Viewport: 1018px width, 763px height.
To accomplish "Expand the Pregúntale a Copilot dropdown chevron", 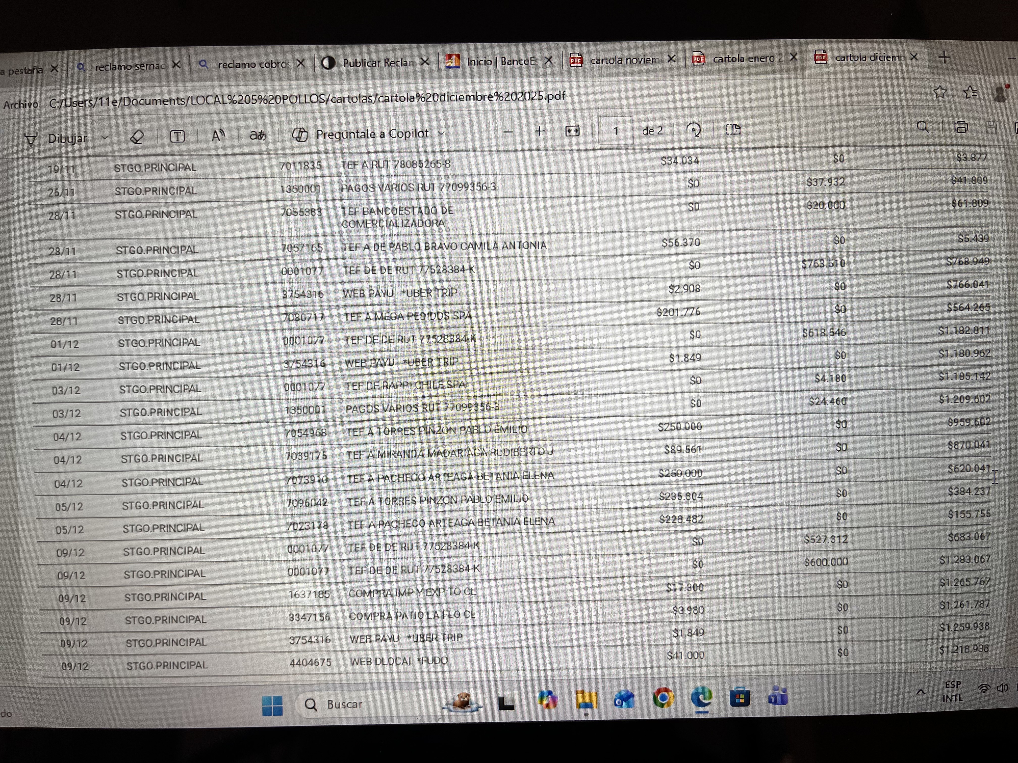I will coord(441,133).
